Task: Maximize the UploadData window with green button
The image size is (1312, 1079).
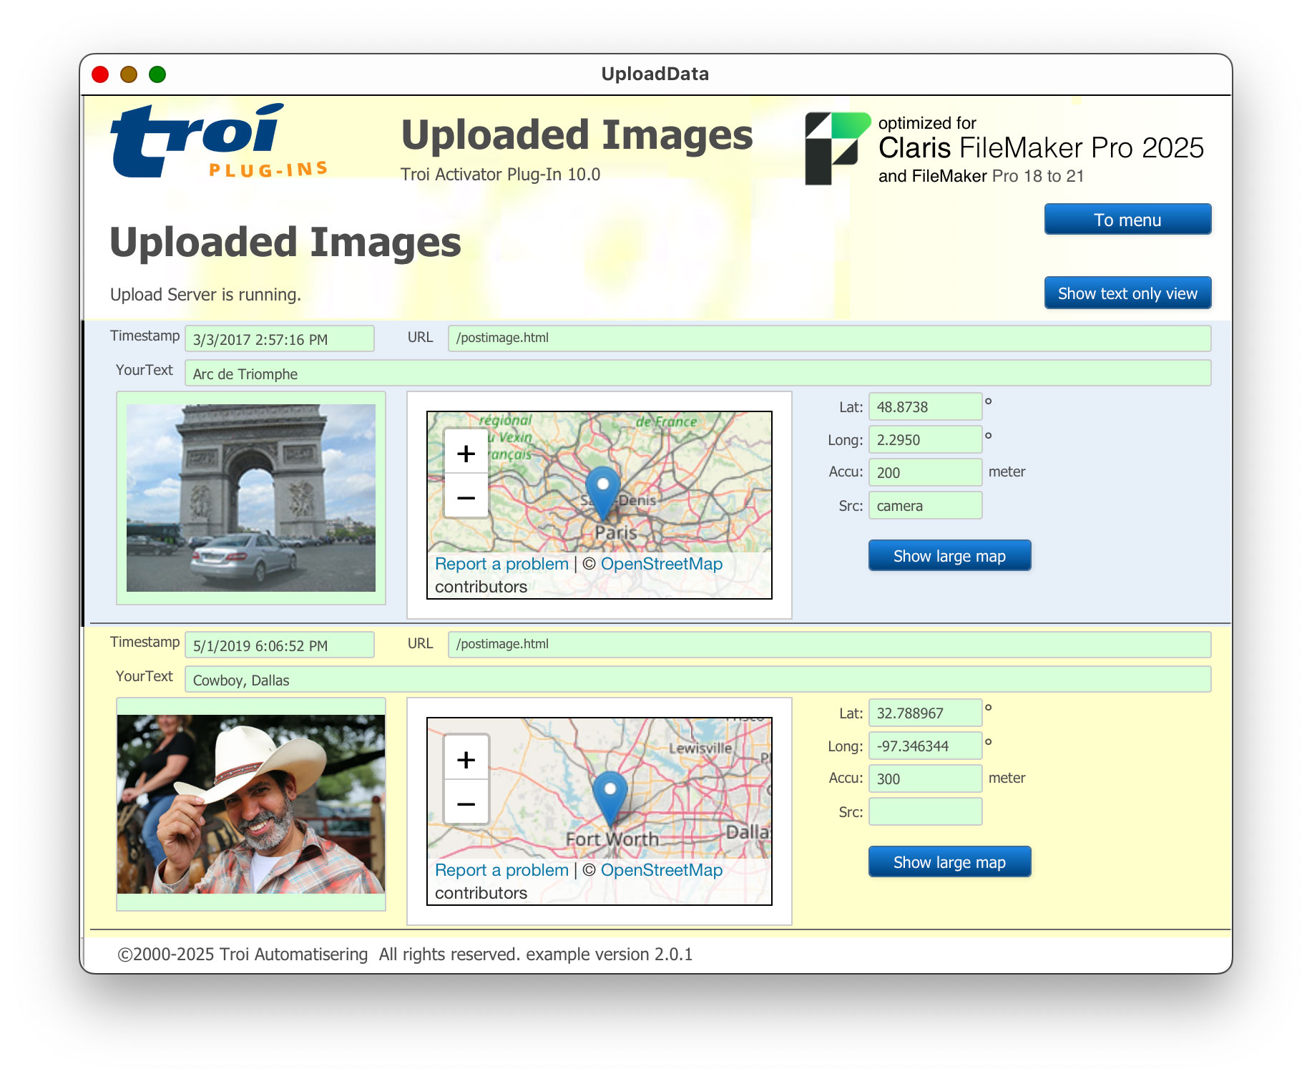Action: coord(157,74)
